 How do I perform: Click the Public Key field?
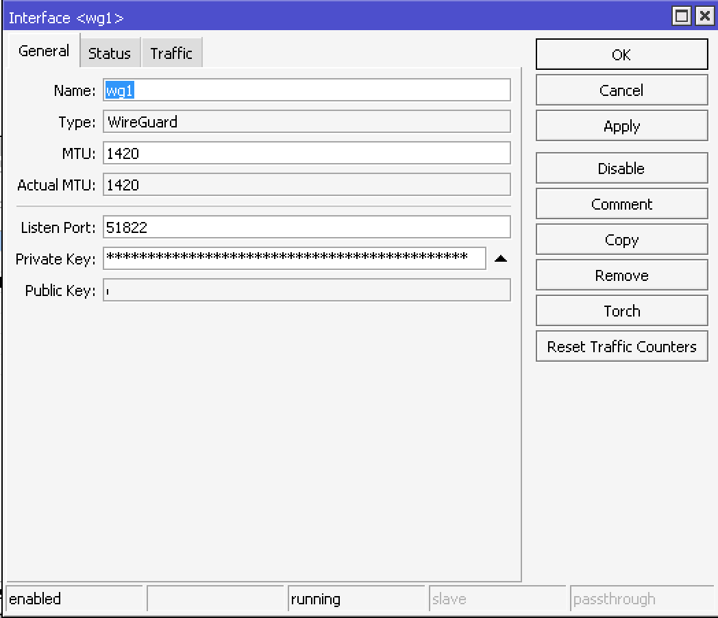point(307,291)
